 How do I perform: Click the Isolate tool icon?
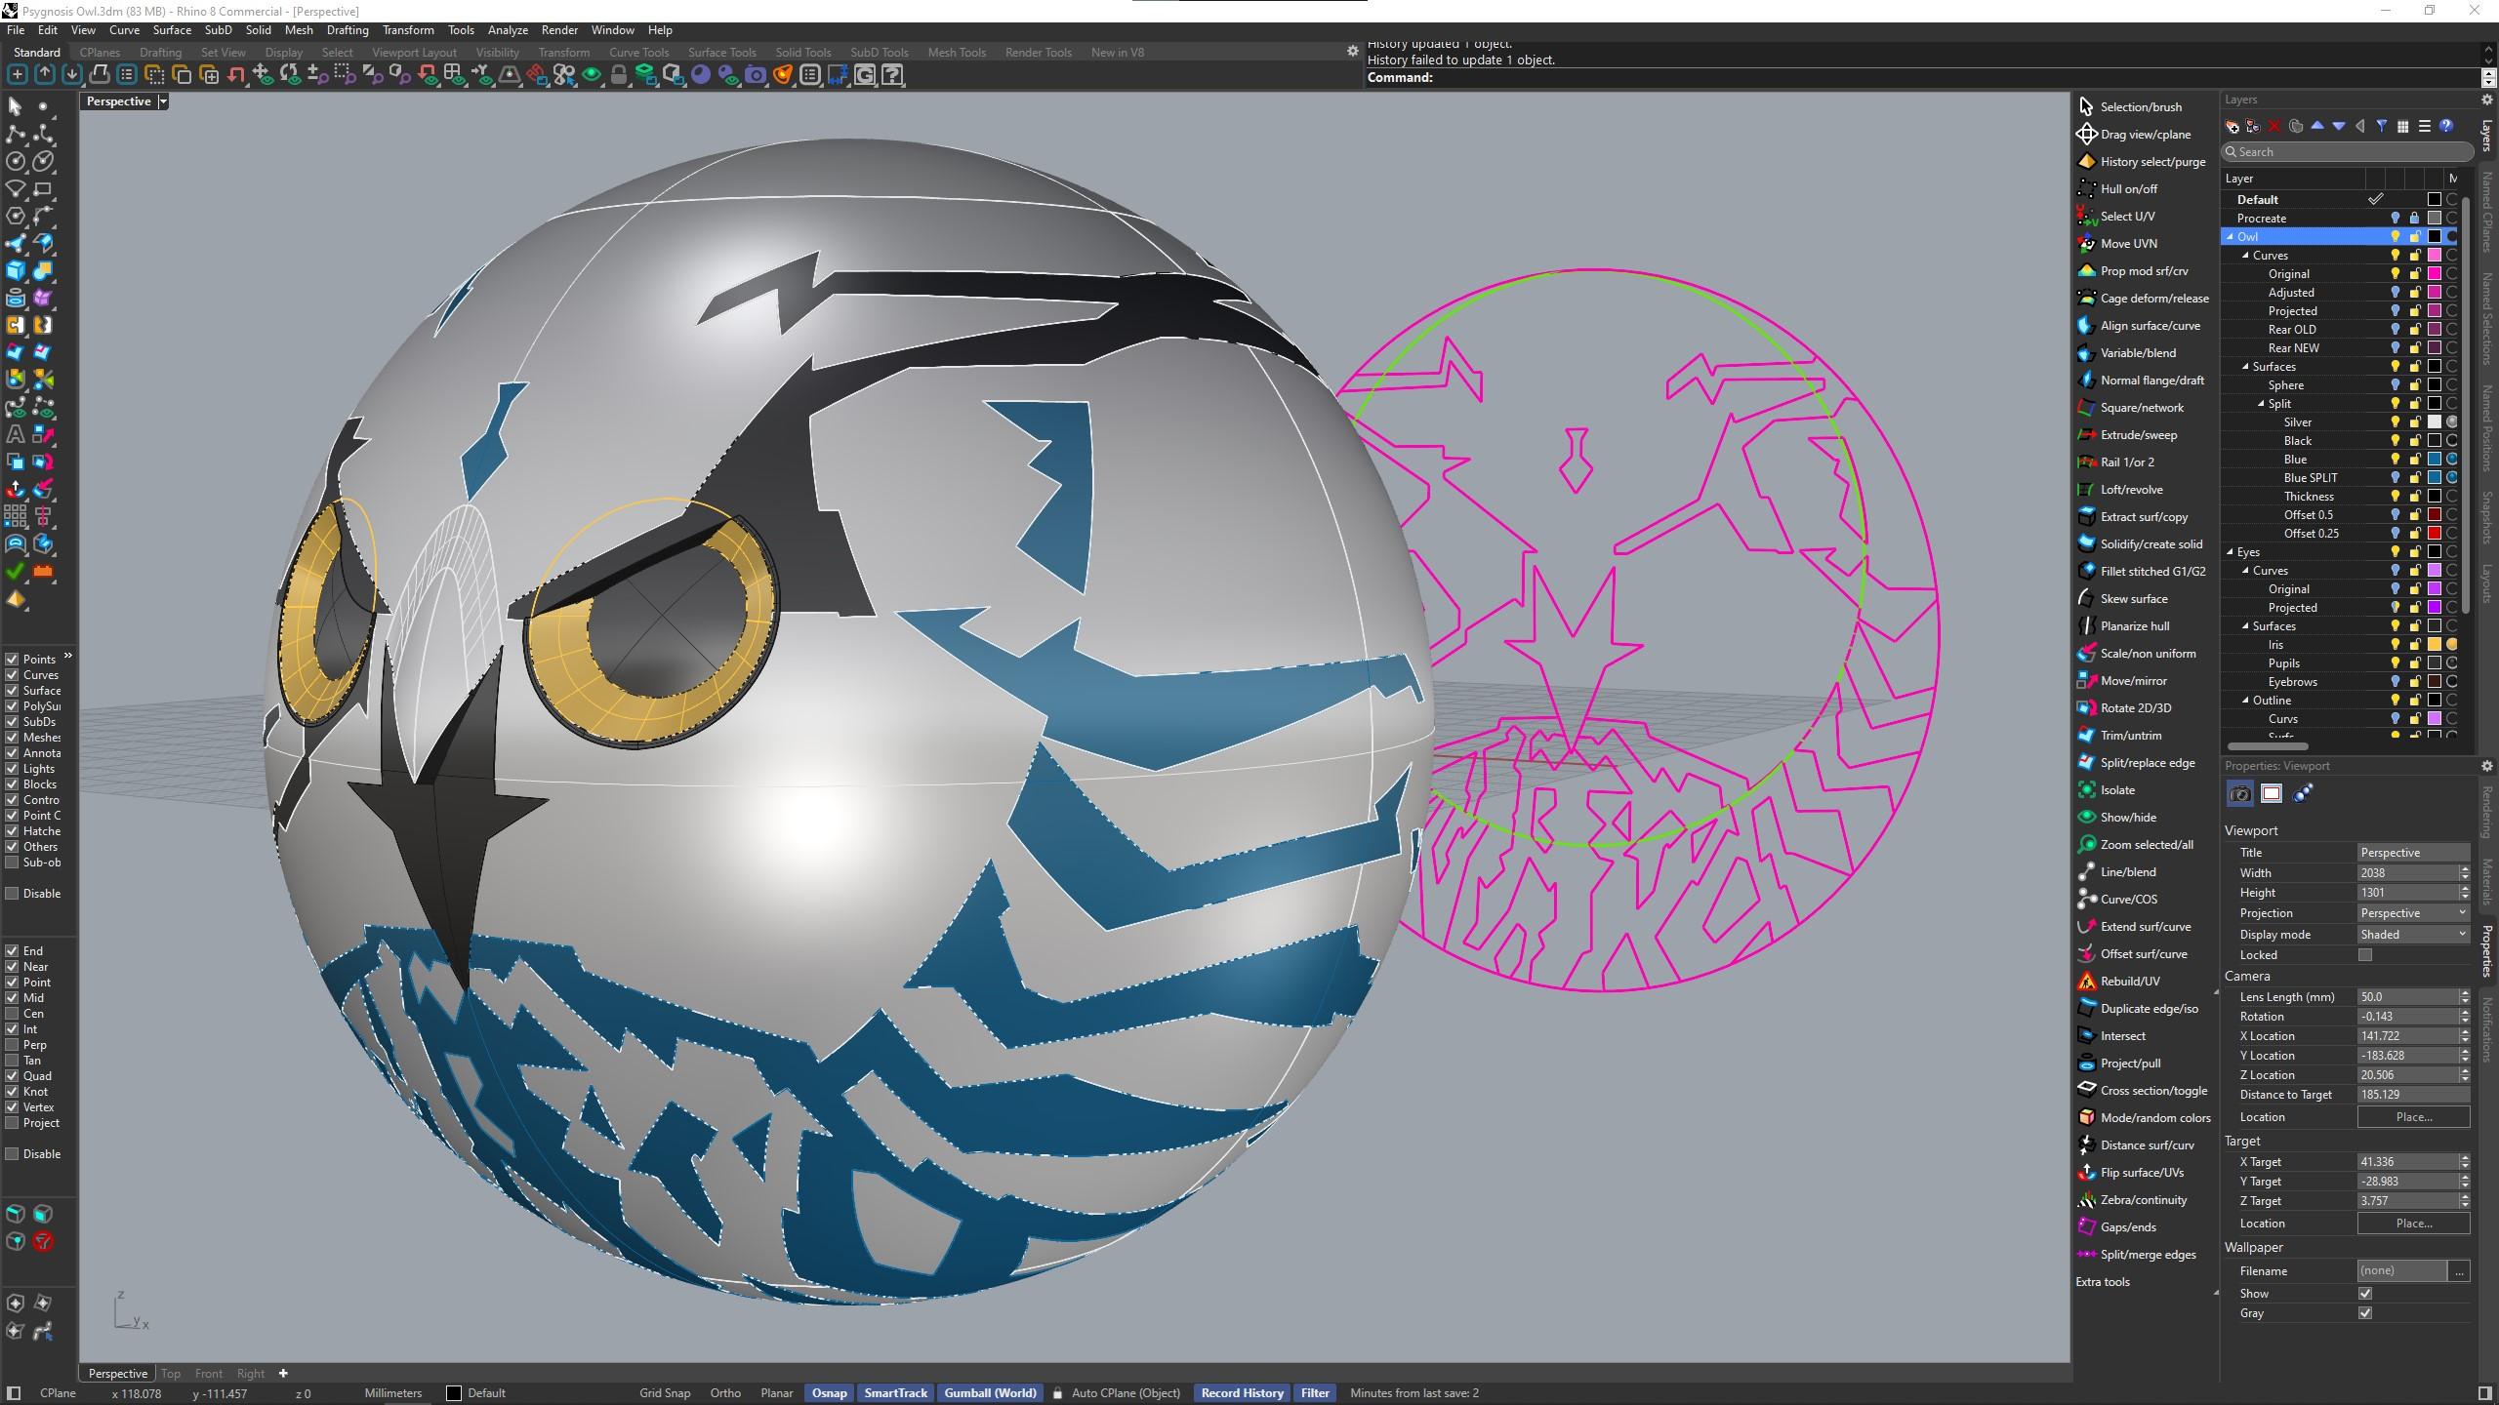pyautogui.click(x=2087, y=790)
